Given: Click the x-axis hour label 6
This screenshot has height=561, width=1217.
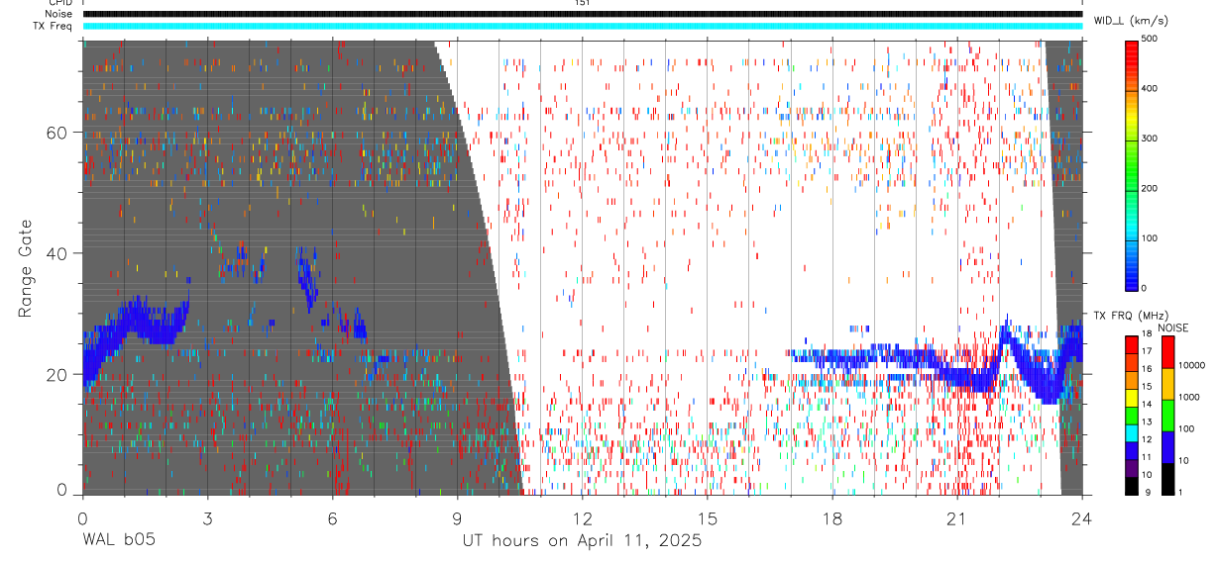Looking at the screenshot, I should coord(332,518).
